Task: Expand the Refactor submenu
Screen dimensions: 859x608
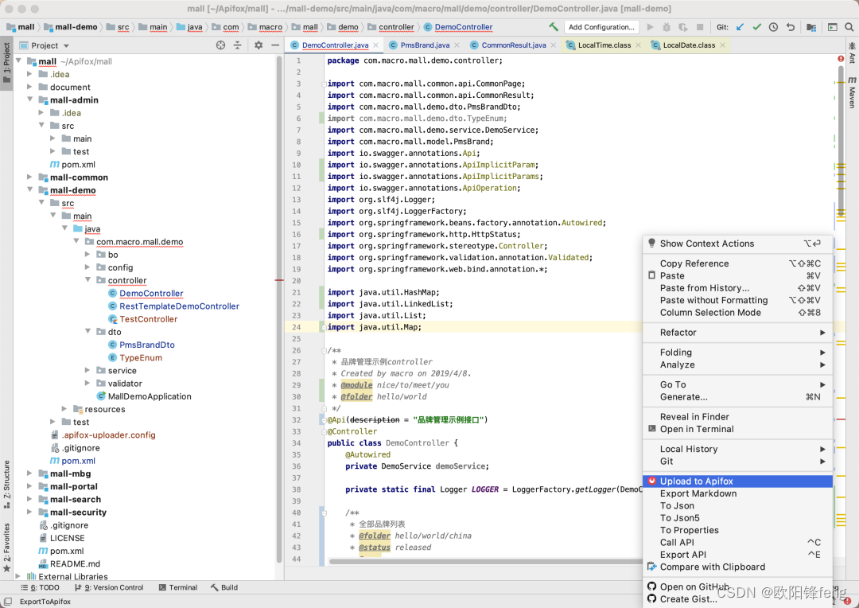Action: click(737, 332)
